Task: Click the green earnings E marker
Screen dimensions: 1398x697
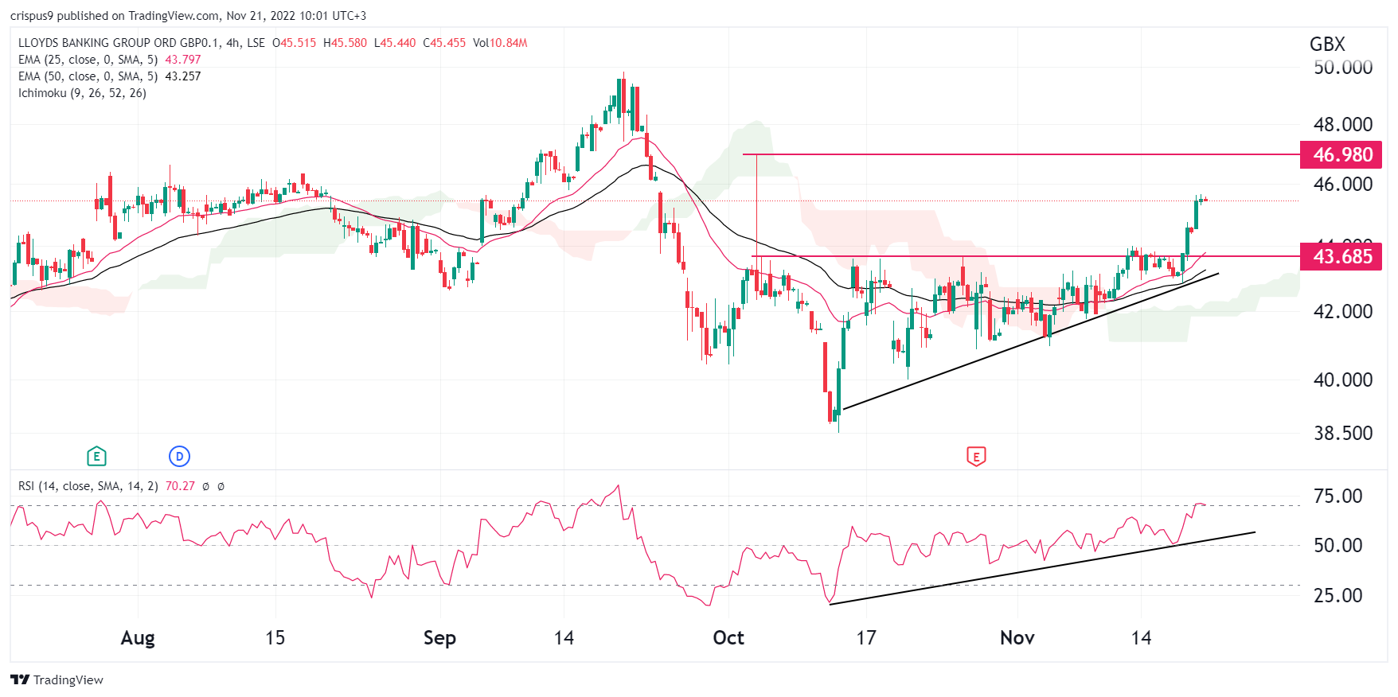Action: tap(96, 456)
